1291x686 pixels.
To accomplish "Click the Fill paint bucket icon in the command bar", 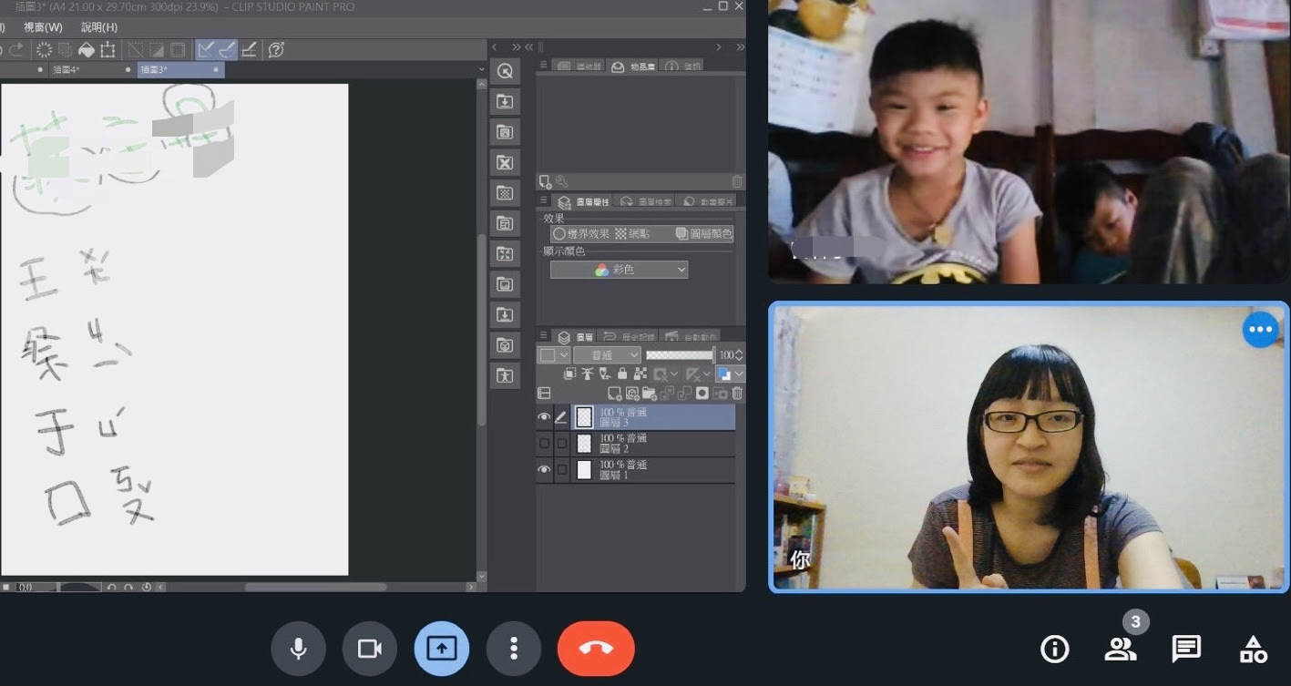I will tap(87, 49).
